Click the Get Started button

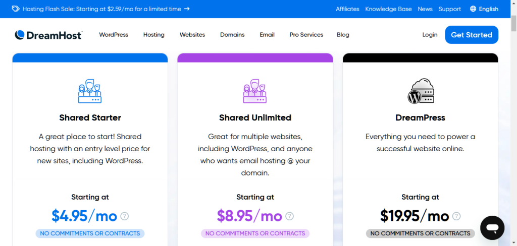472,35
